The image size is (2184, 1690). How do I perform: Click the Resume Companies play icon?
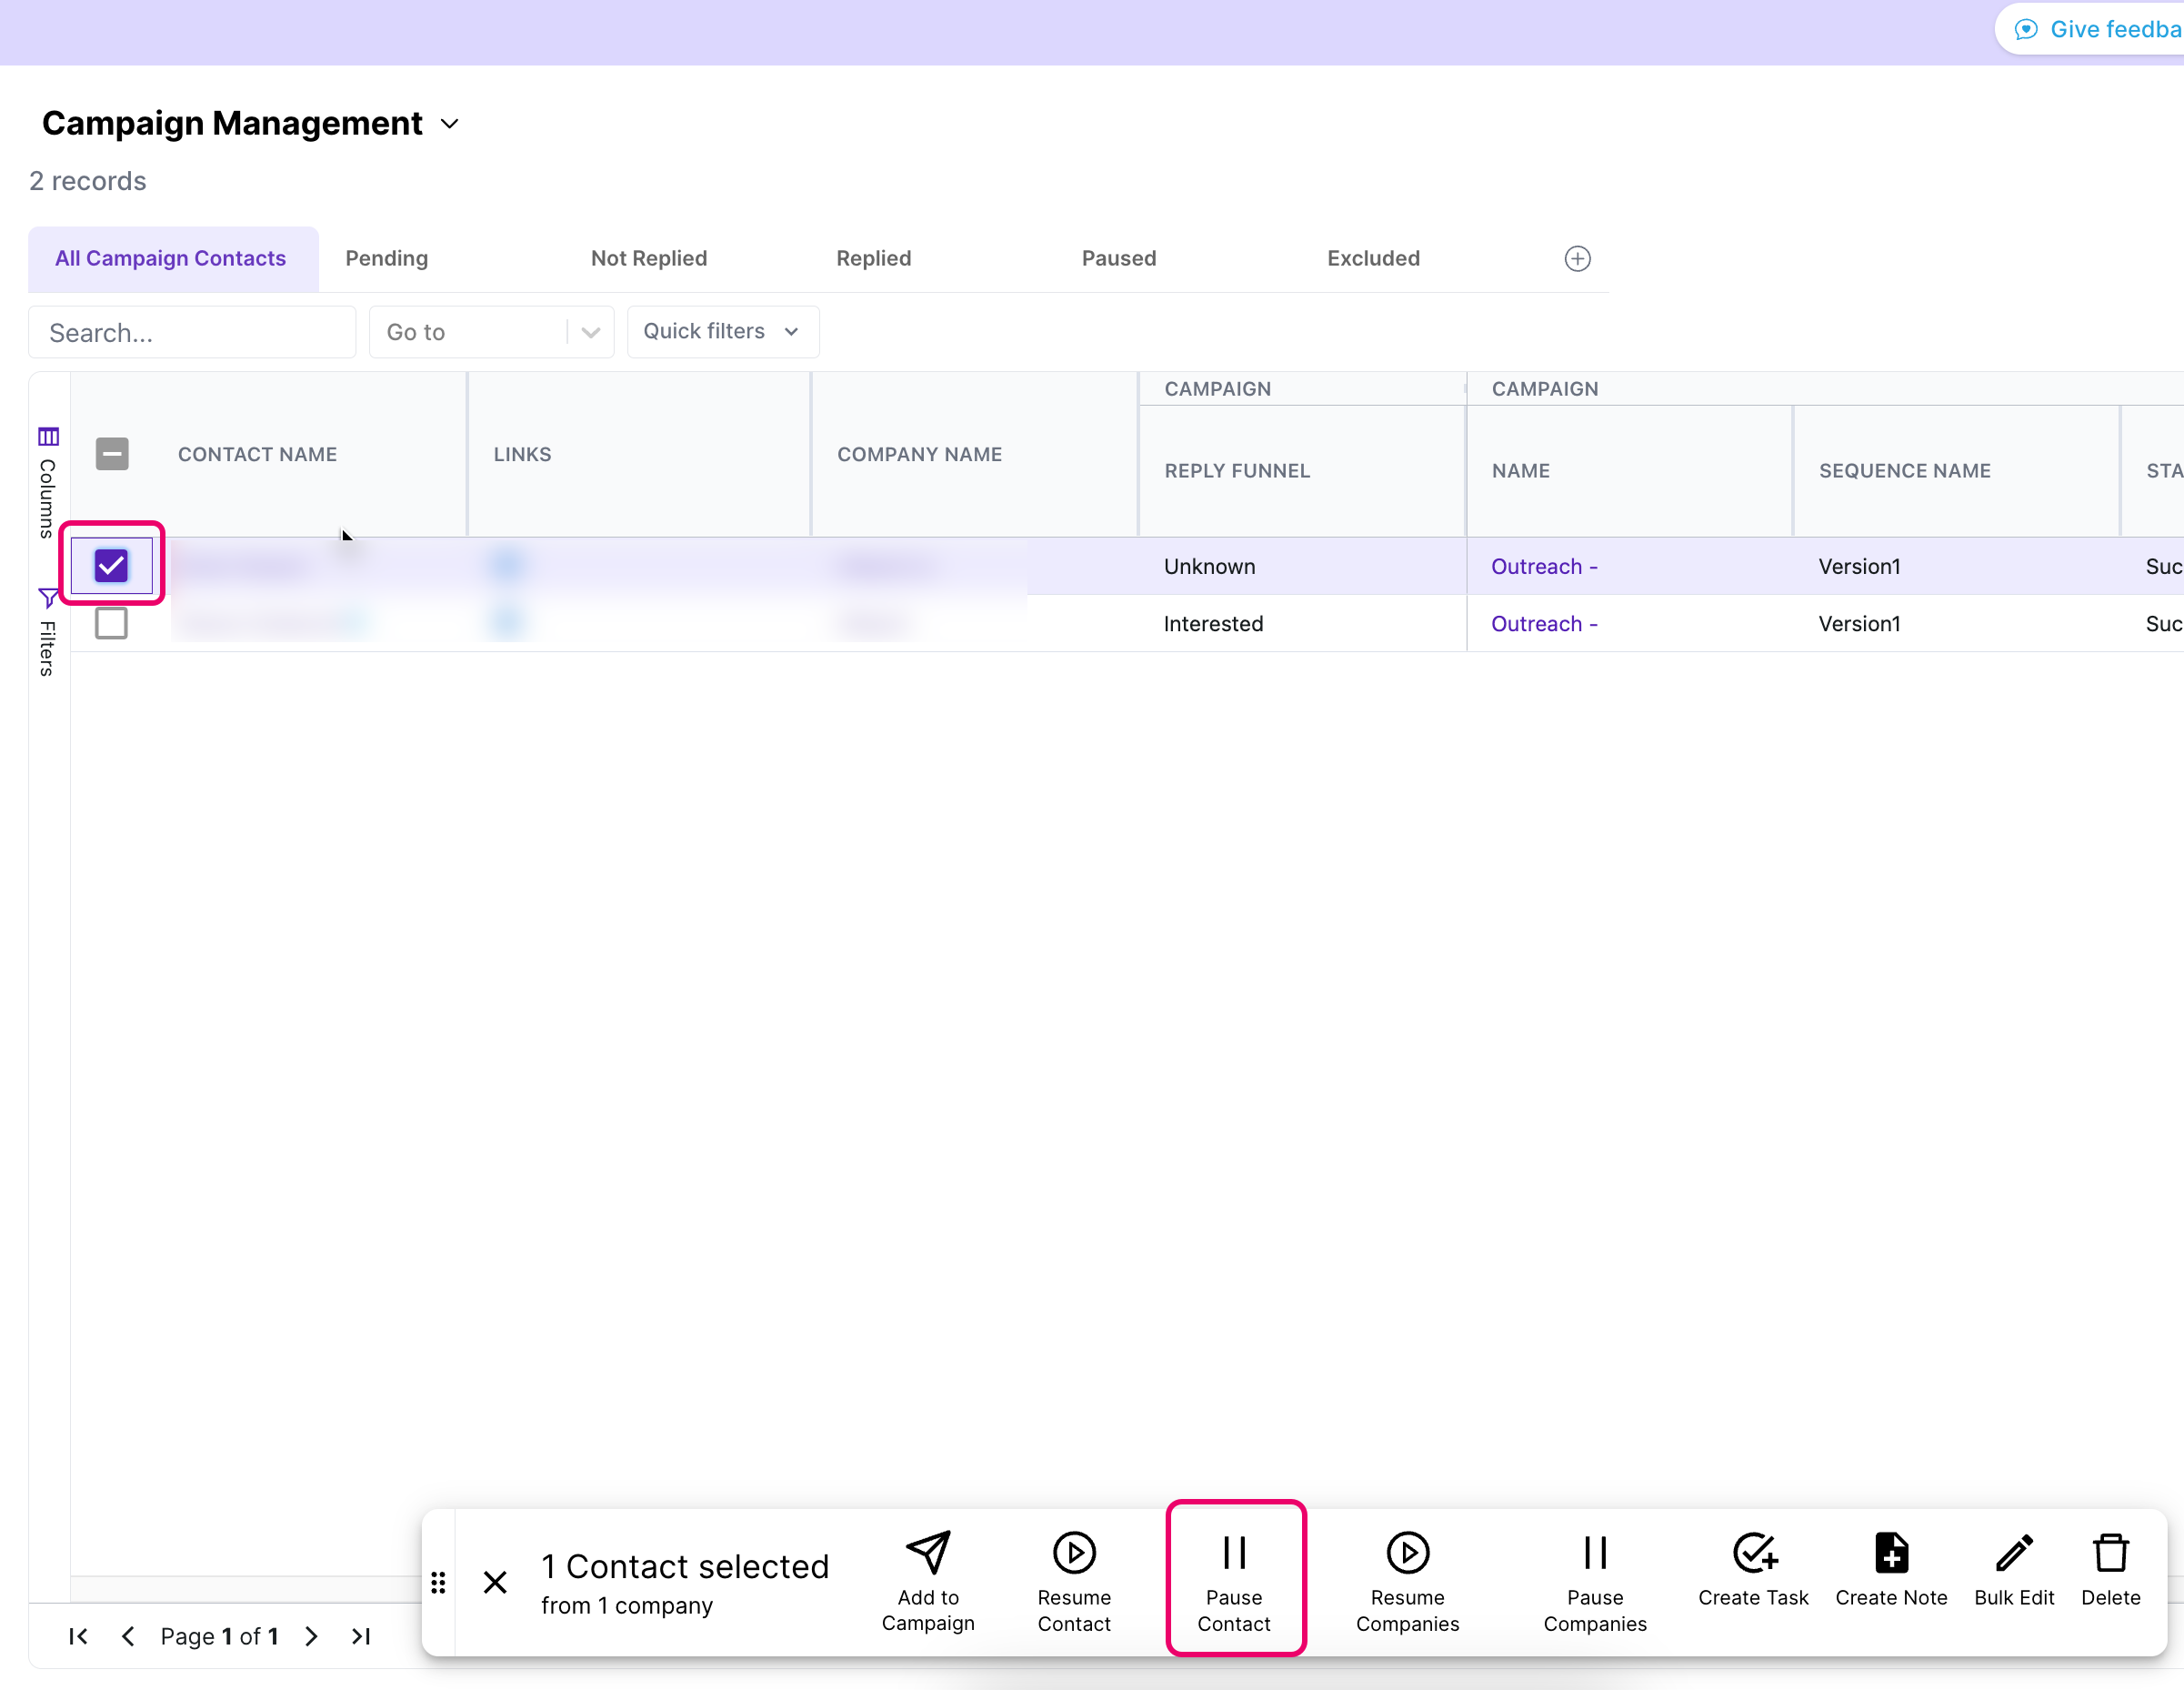coord(1407,1553)
